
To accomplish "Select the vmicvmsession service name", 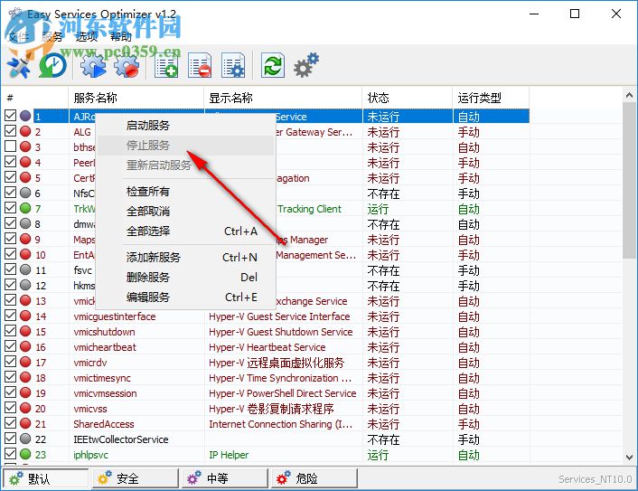I will pos(105,393).
